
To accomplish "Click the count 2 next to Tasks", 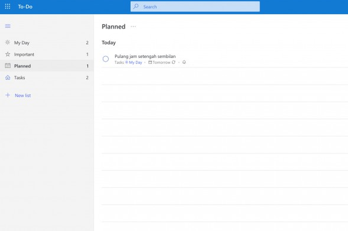I will click(87, 77).
